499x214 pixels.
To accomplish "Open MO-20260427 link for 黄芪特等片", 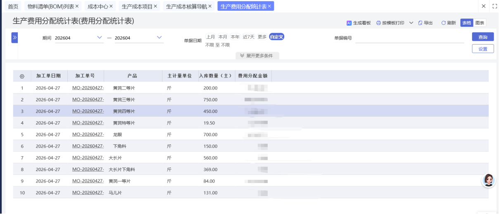I will [88, 123].
